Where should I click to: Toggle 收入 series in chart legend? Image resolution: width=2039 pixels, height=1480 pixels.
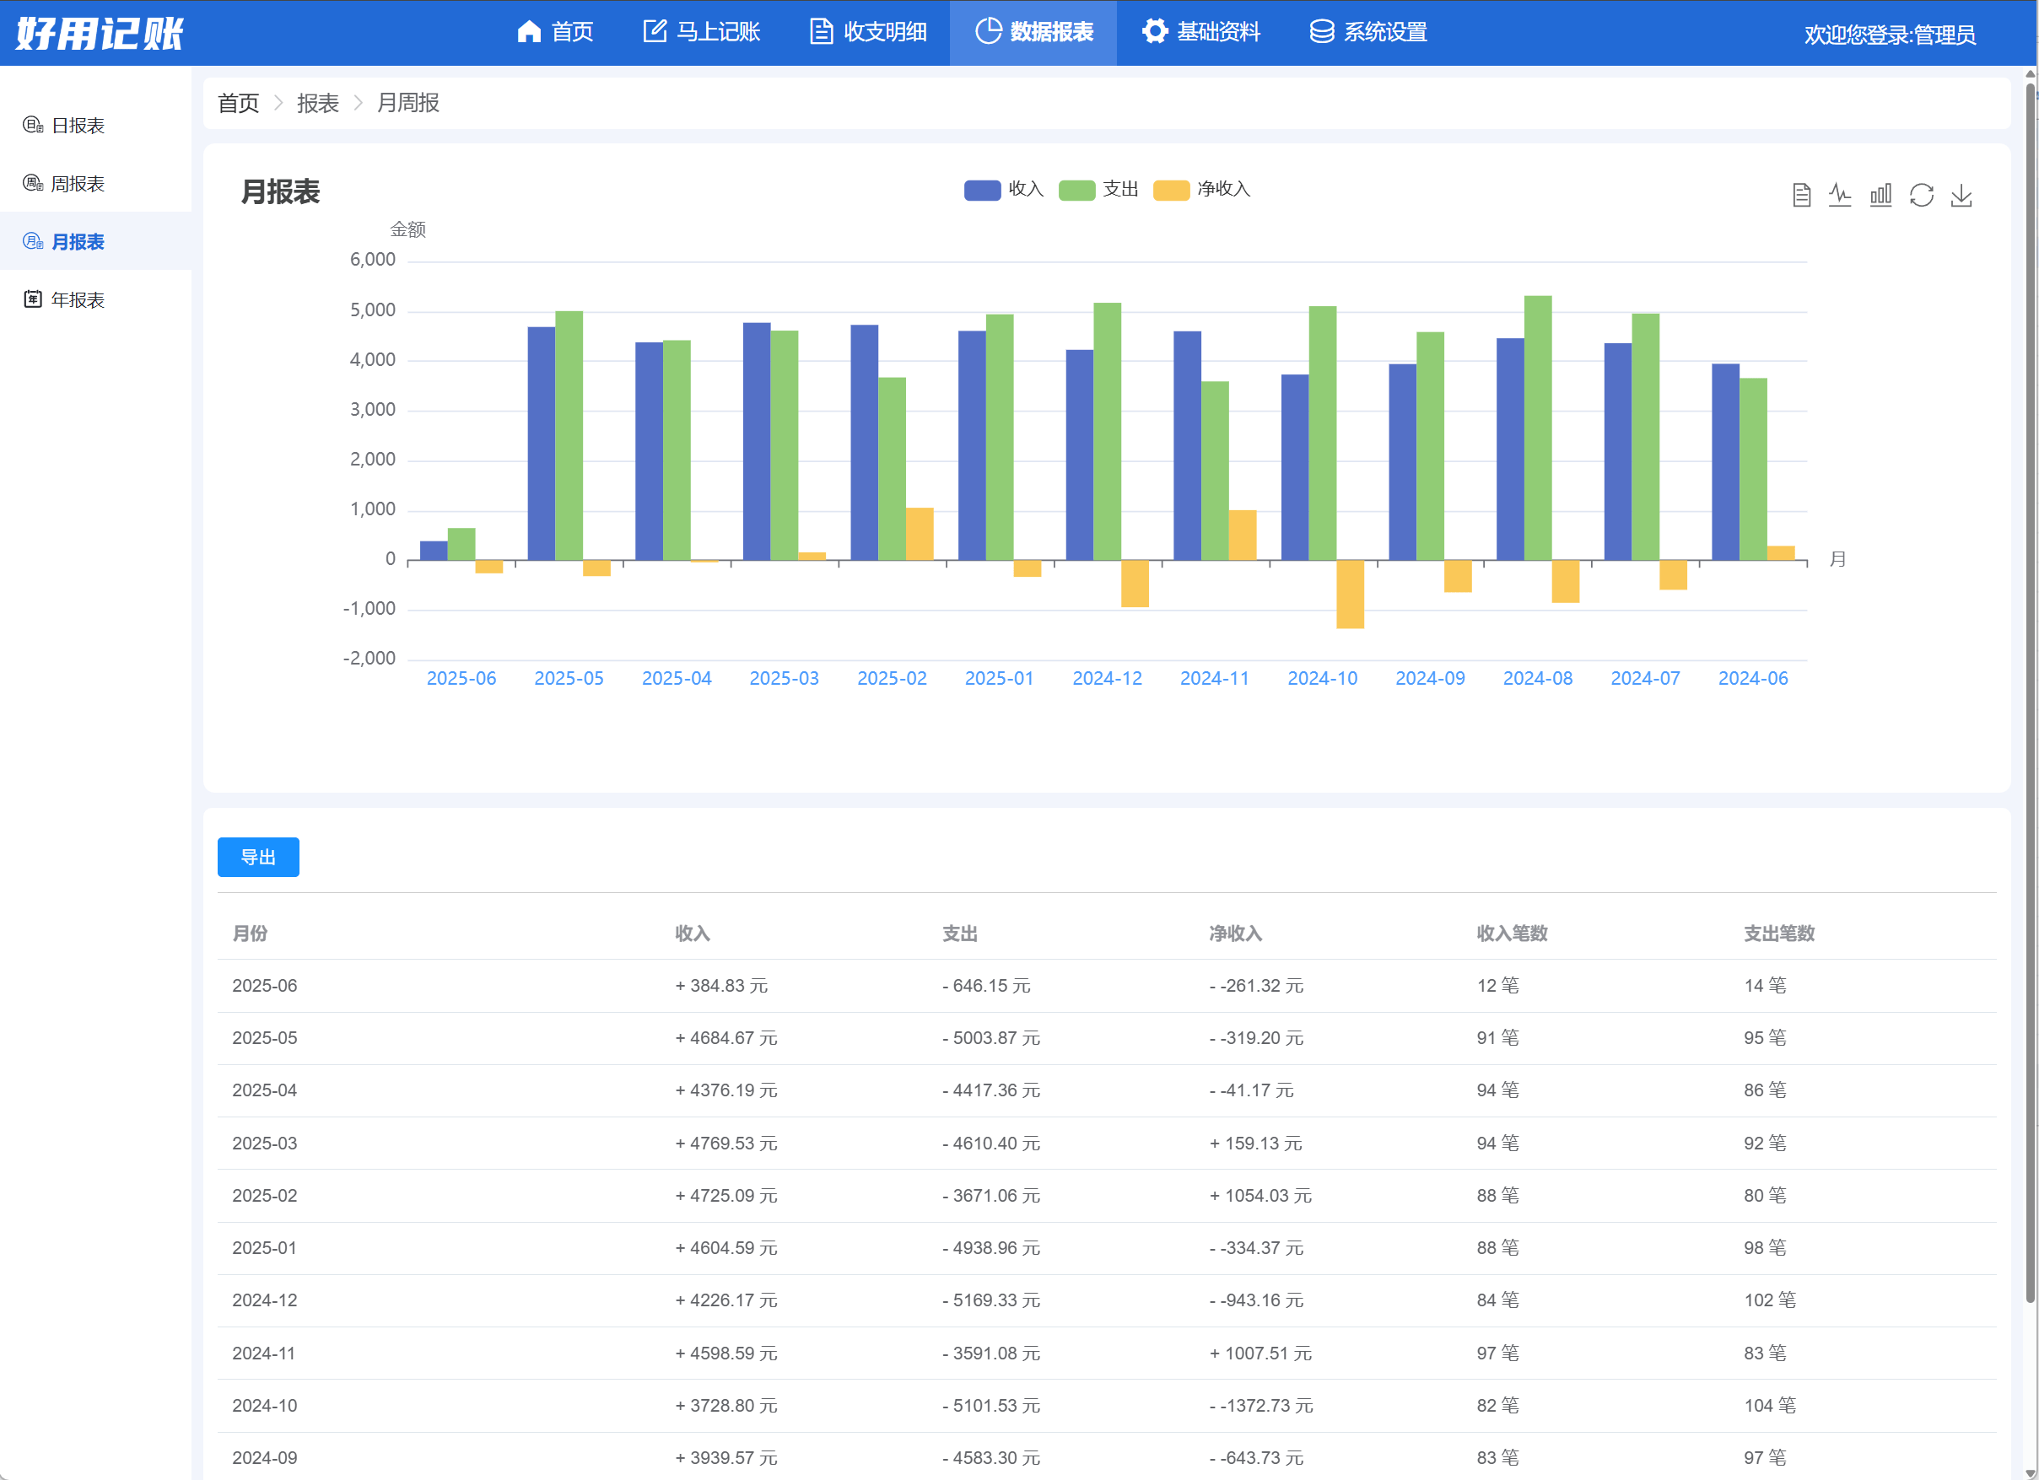(x=1003, y=190)
